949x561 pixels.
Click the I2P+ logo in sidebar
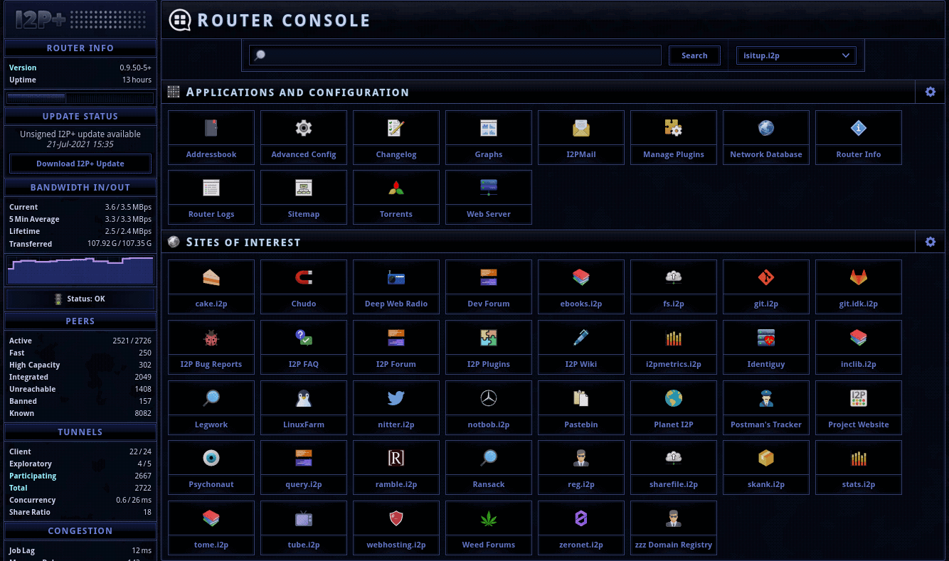click(80, 19)
